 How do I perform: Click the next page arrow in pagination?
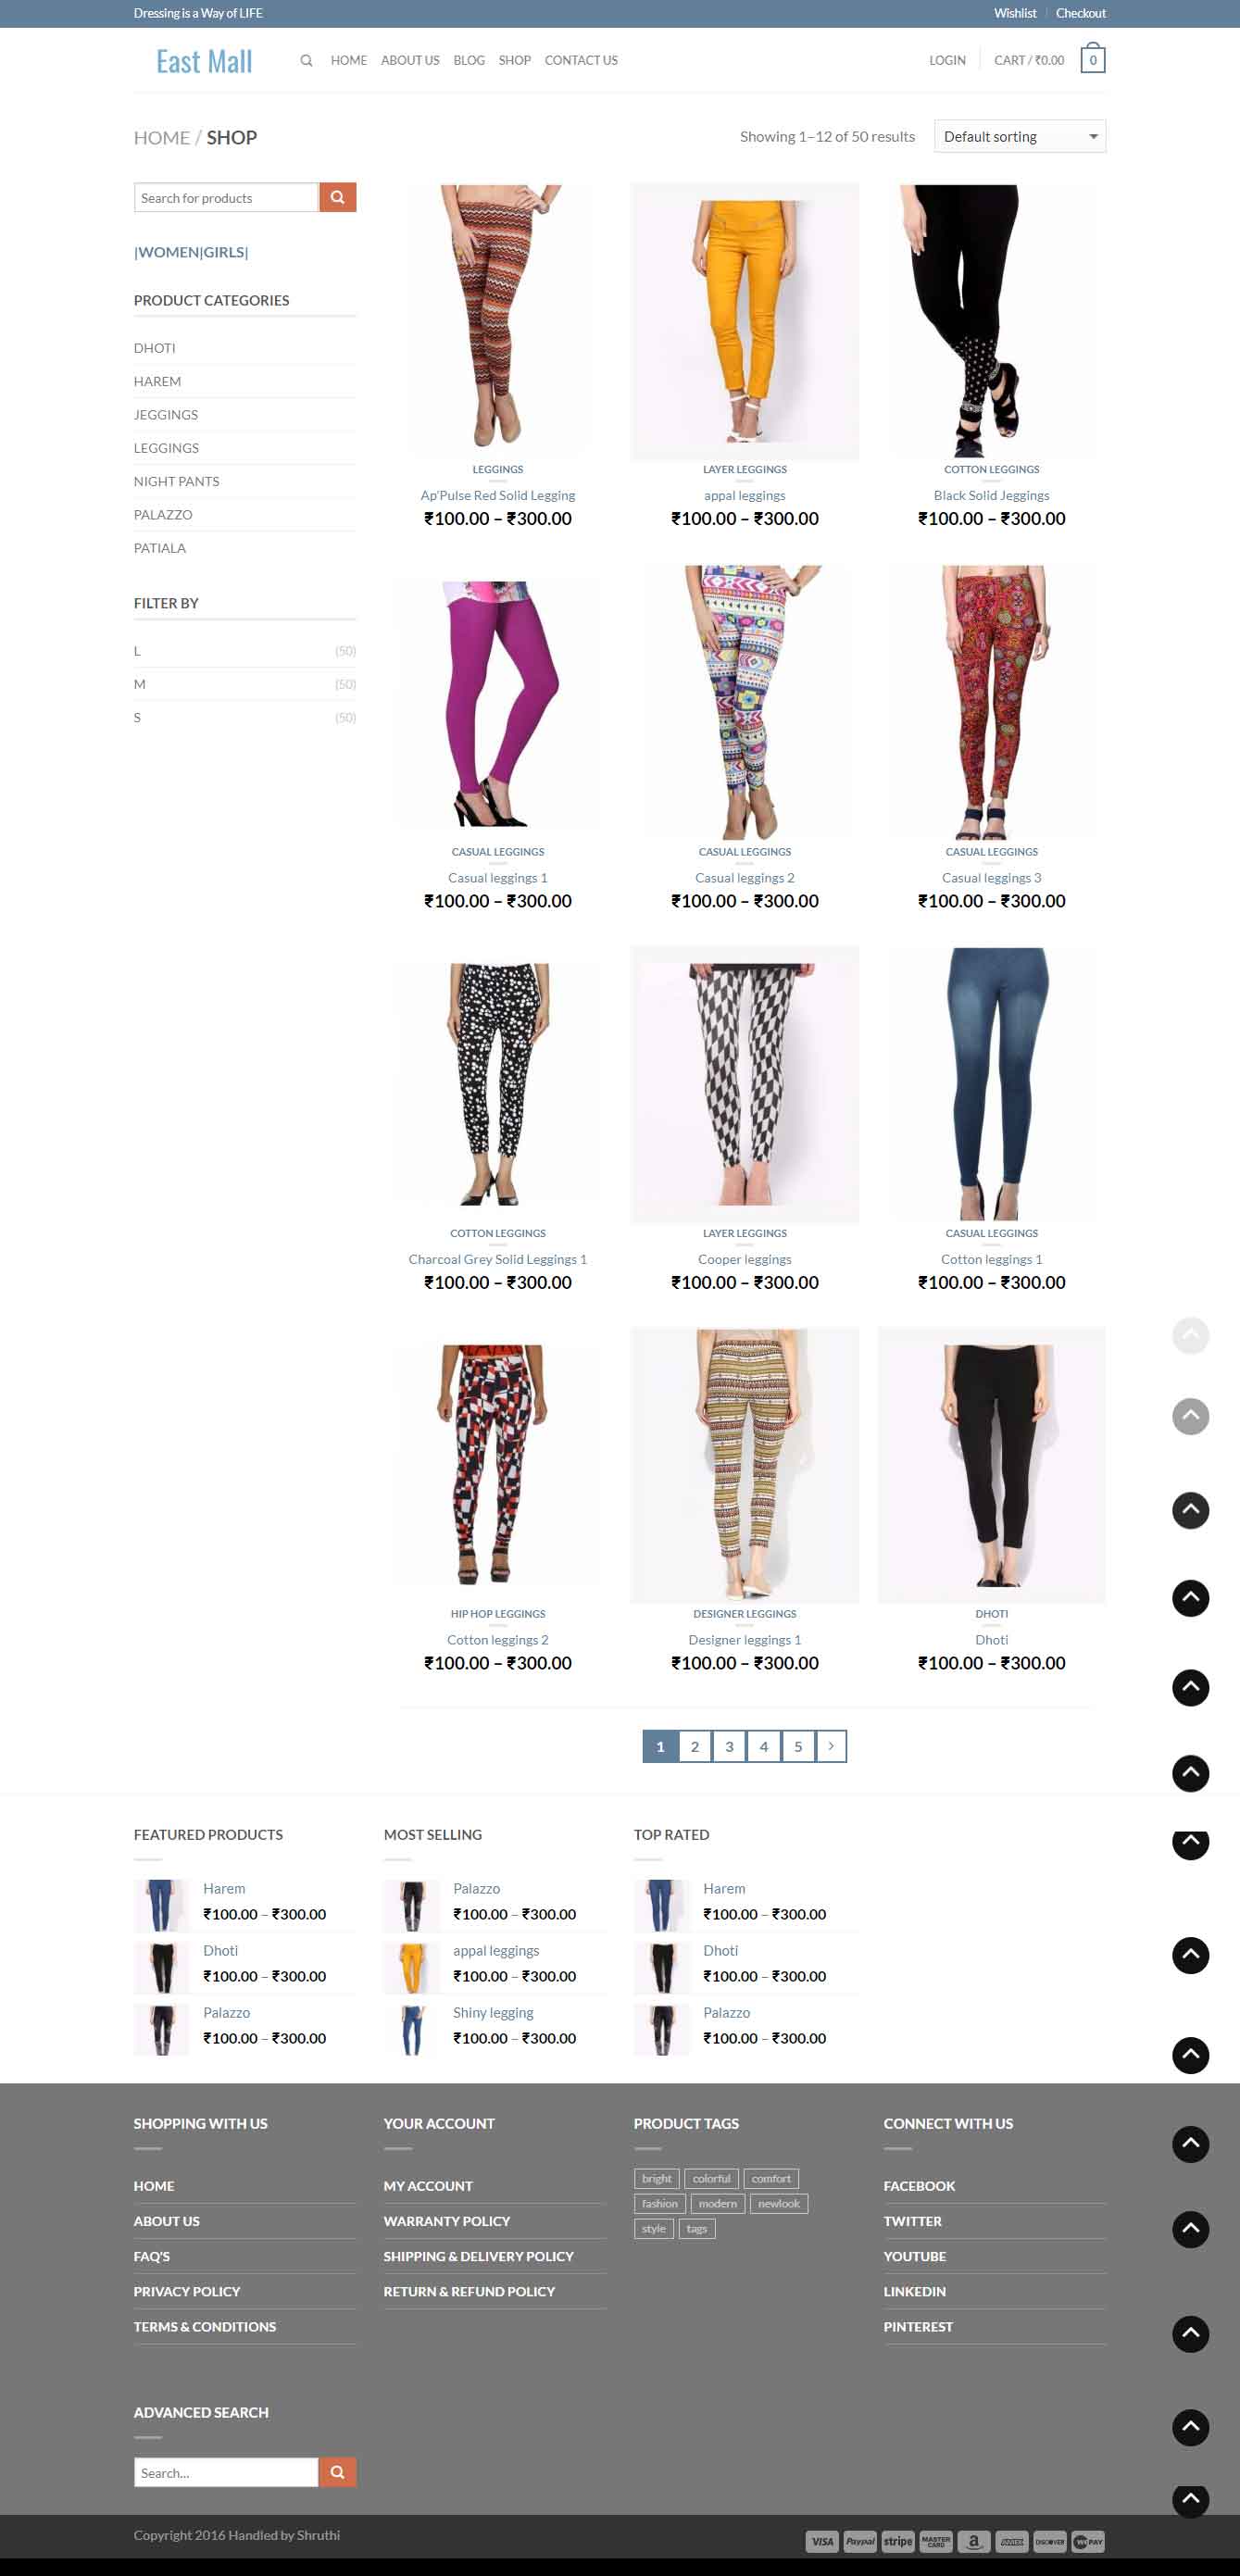tap(831, 1746)
